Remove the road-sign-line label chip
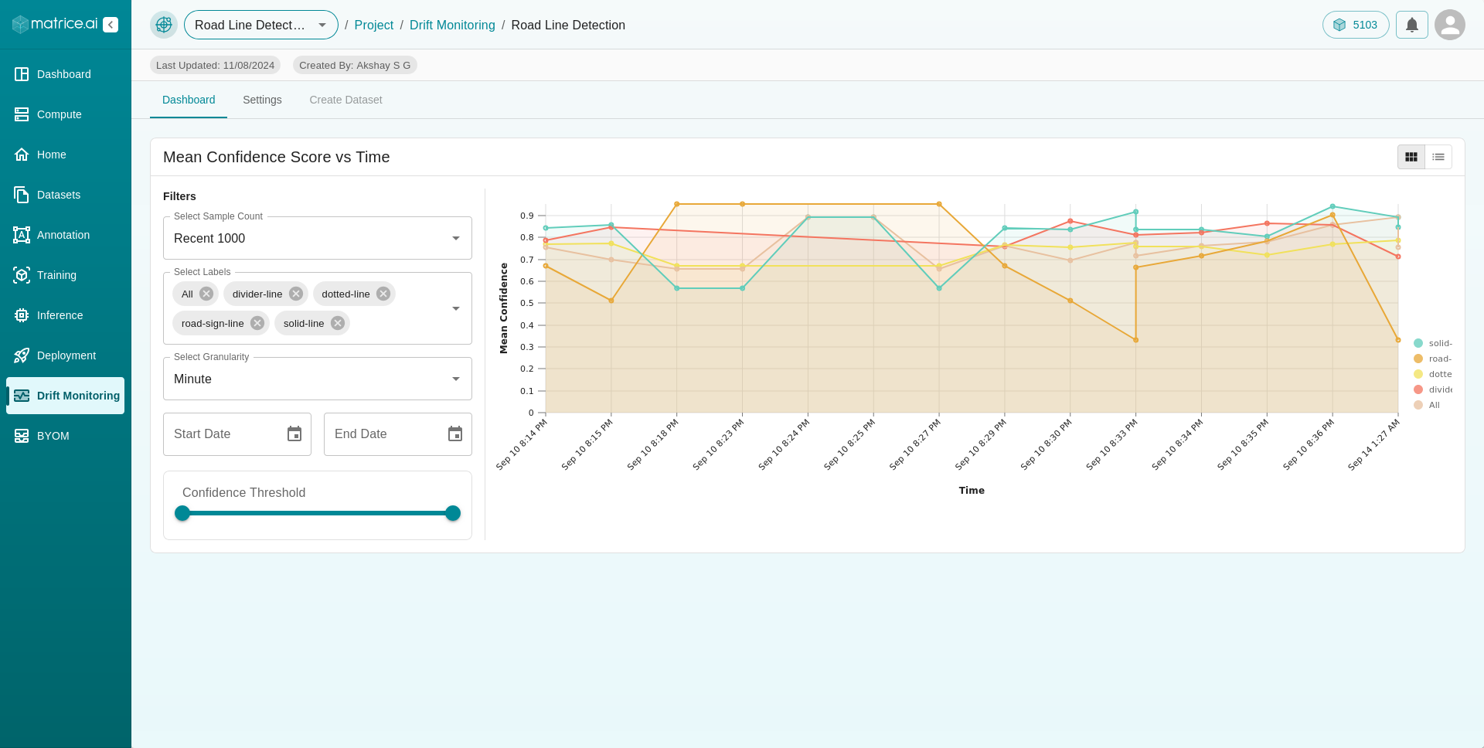This screenshot has height=748, width=1484. pos(257,323)
